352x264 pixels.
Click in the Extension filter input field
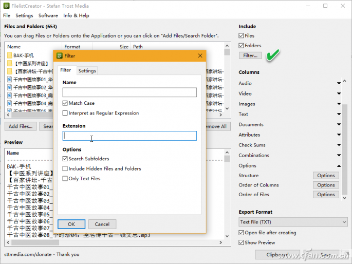(129, 136)
